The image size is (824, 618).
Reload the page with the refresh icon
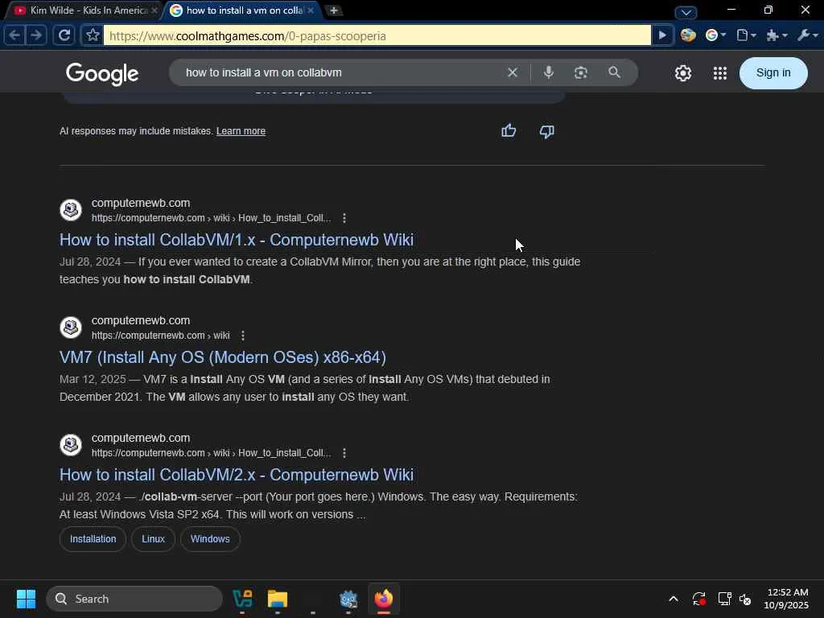tap(64, 35)
